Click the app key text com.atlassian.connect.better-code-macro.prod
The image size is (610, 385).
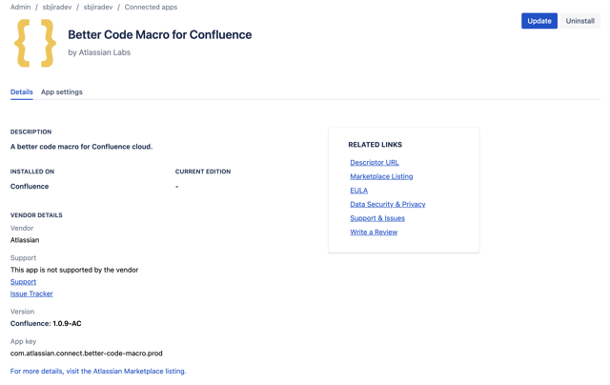86,353
